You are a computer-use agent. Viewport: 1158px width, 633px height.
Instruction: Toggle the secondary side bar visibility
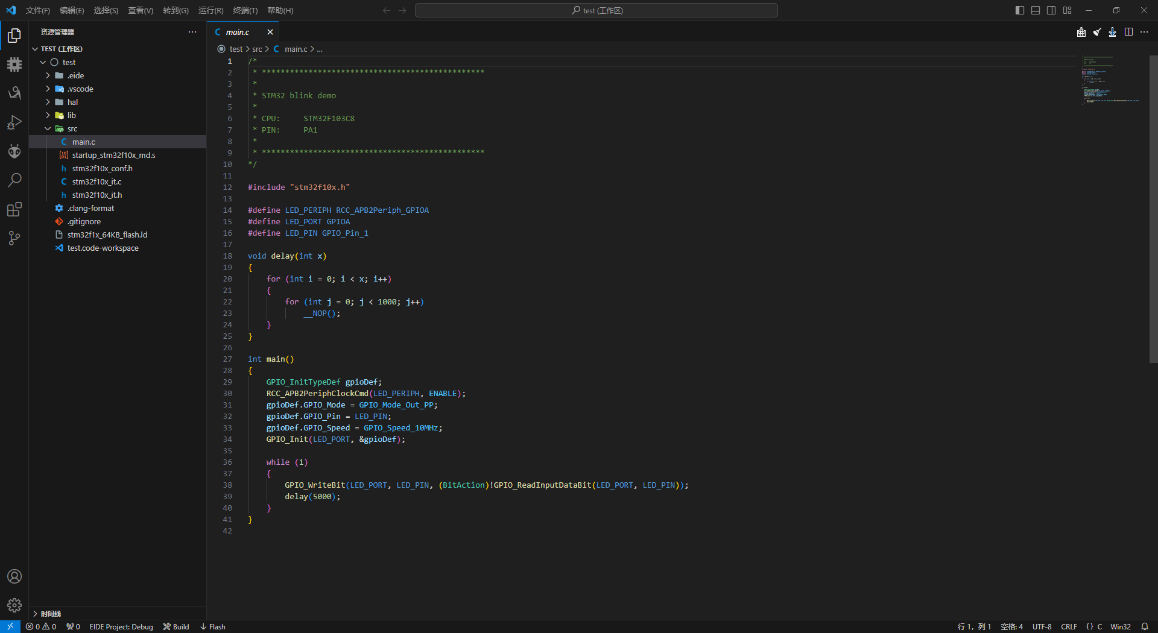[x=1051, y=10]
